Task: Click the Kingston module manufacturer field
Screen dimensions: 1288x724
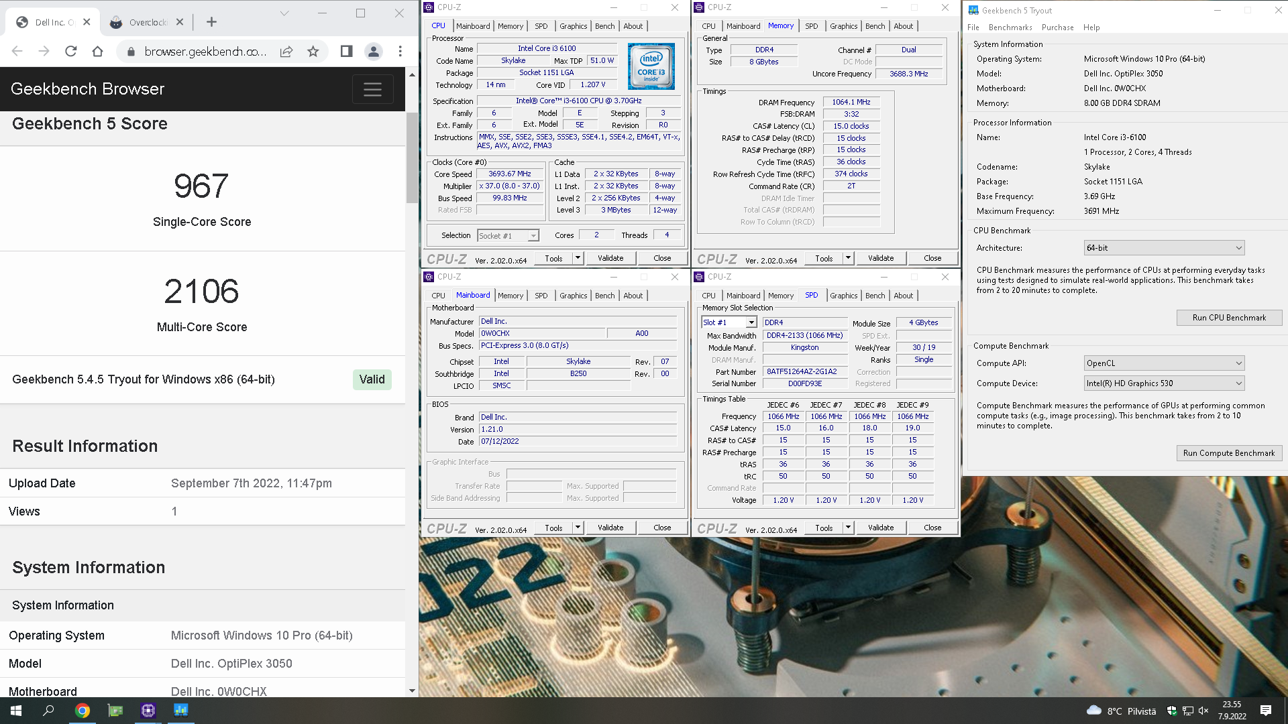Action: (x=804, y=348)
